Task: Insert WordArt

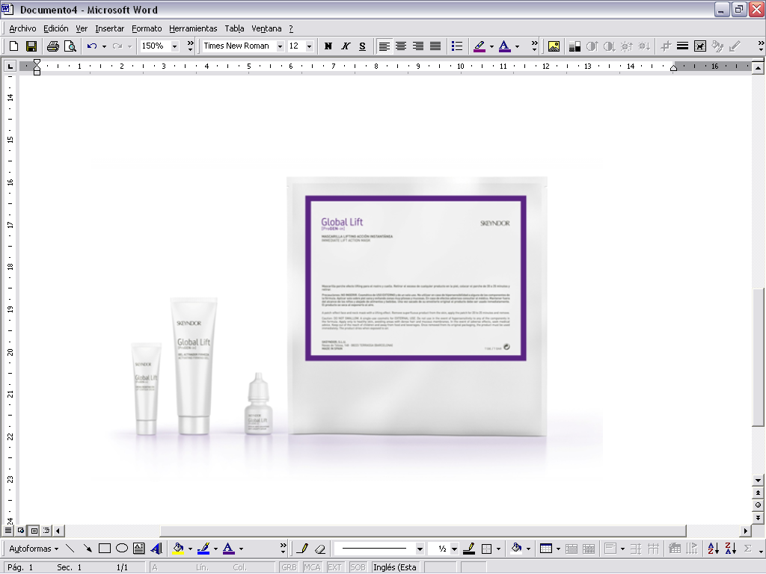Action: click(156, 549)
